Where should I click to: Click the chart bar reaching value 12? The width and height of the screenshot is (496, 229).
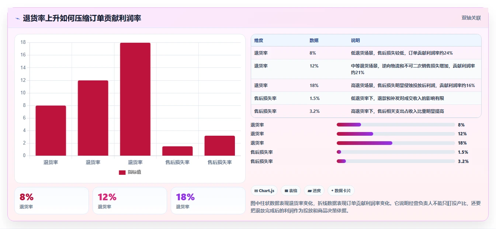[x=93, y=118]
